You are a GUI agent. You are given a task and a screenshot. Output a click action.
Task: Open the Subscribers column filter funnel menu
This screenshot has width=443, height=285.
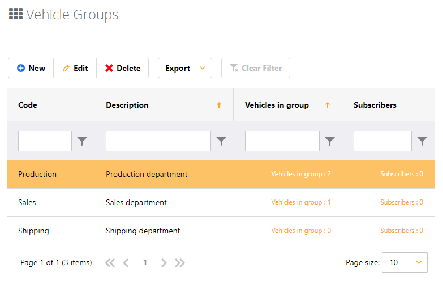click(422, 141)
